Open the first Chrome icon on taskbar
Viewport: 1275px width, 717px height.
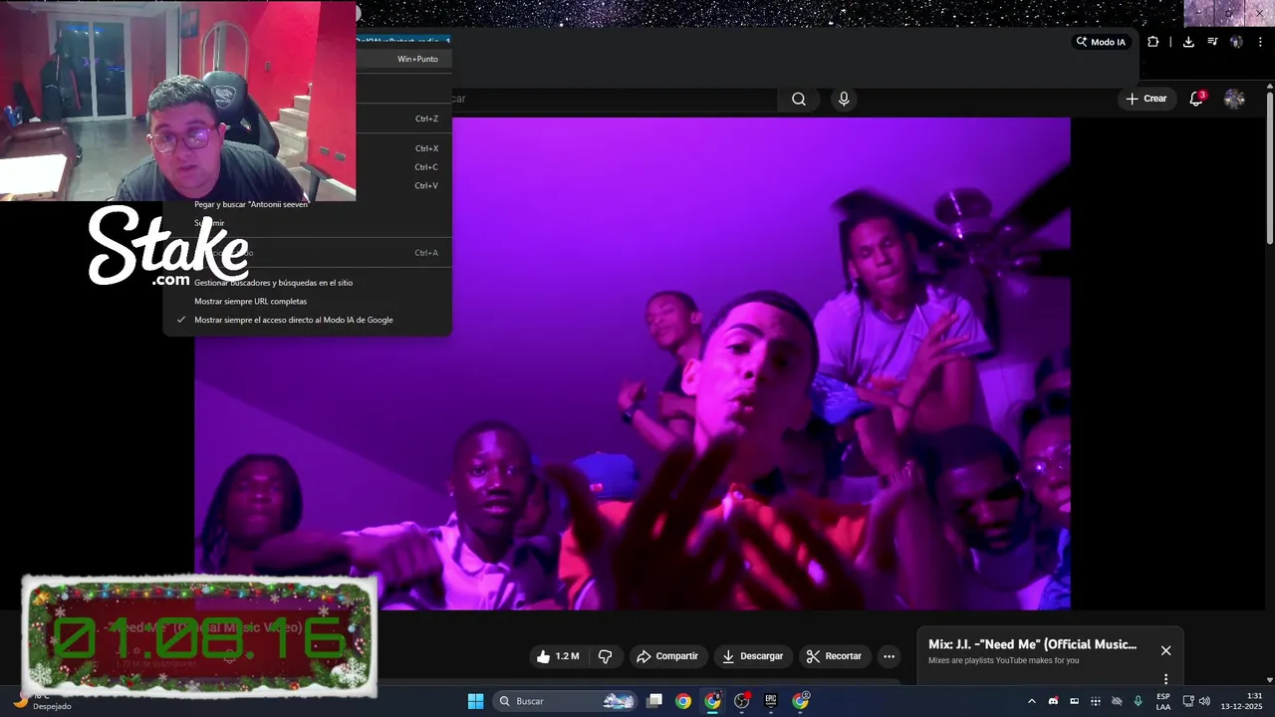pos(683,701)
